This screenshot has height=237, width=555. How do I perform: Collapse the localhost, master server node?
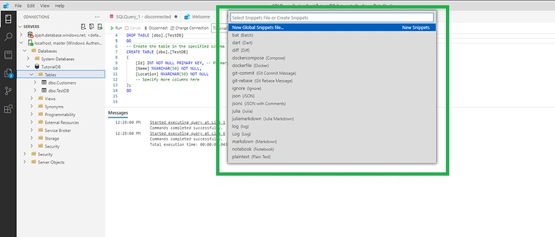[21, 43]
